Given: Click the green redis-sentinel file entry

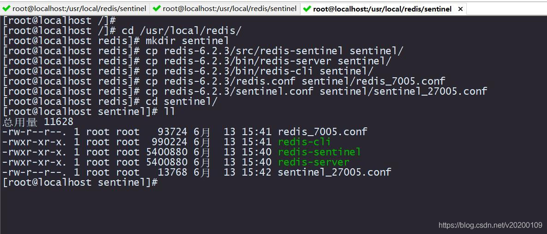Looking at the screenshot, I should (319, 152).
